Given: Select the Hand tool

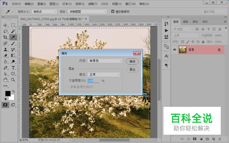Looking at the screenshot, I should [x=5, y=80].
